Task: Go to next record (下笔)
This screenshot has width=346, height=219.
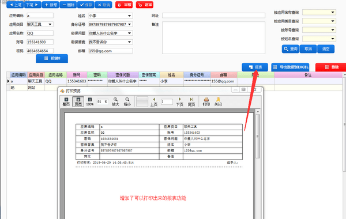Action: 33,5
